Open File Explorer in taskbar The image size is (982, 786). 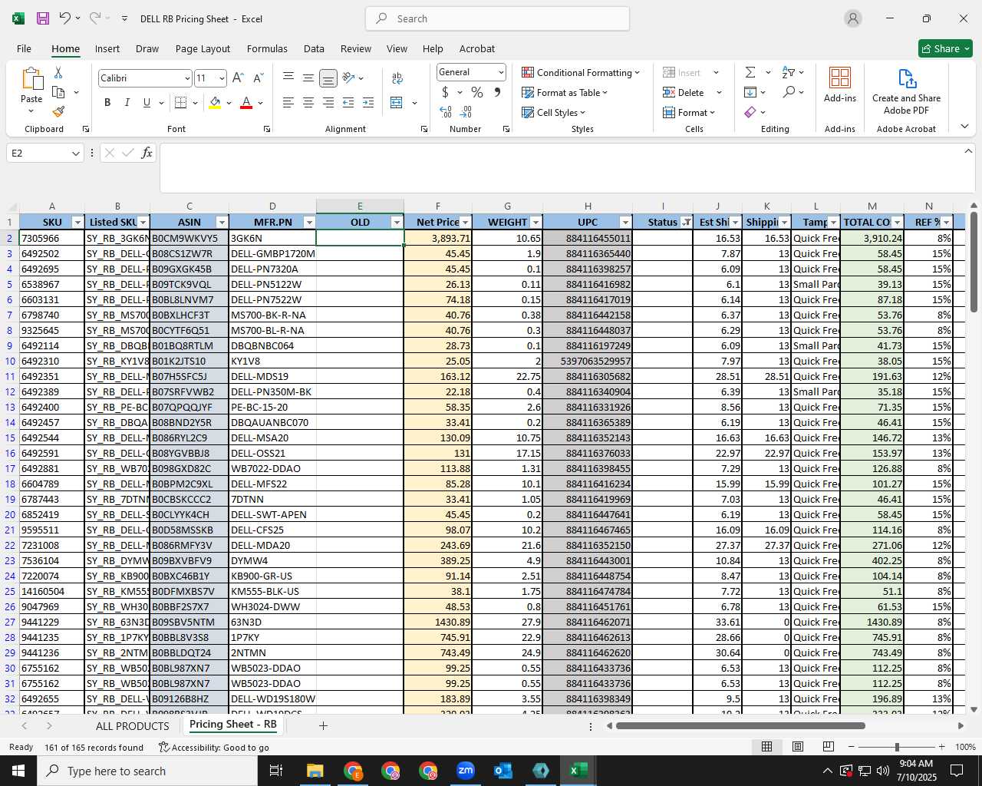(x=315, y=771)
